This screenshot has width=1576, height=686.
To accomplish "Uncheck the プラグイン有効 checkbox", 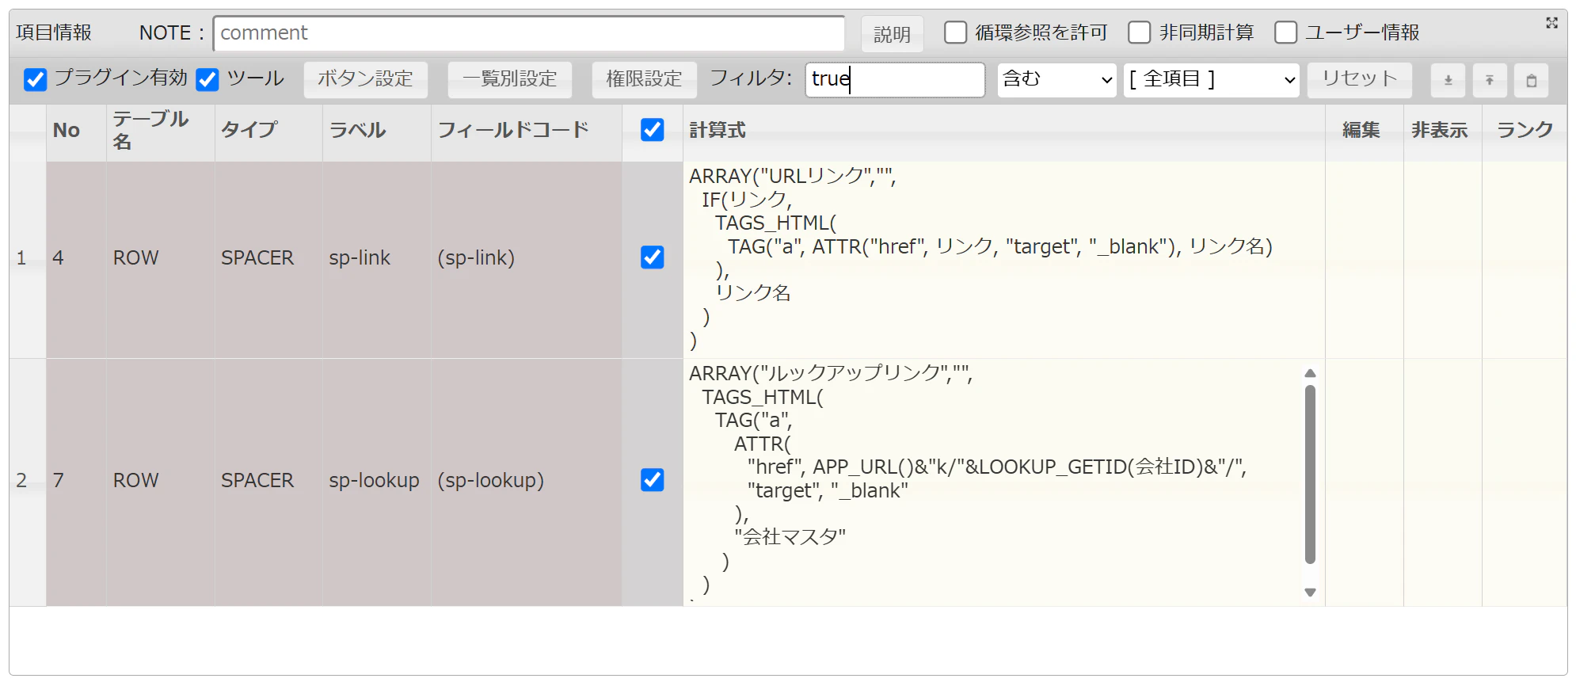I will coord(36,79).
